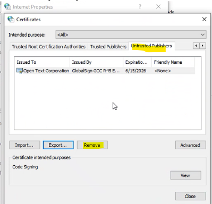Open the Intended purpose dropdown
This screenshot has height=204, width=212.
(131, 35)
